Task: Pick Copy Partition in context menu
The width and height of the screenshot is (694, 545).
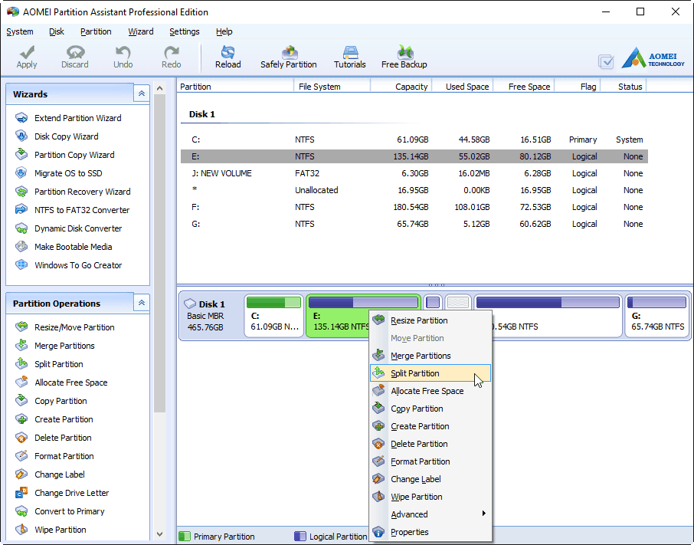Action: (430, 409)
